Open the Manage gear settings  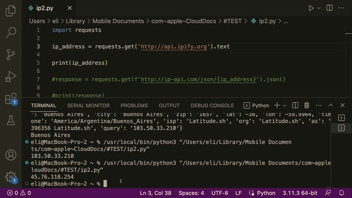point(10,177)
